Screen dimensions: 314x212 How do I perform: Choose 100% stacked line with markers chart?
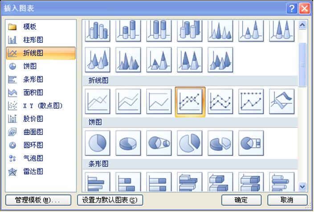[x=251, y=102]
